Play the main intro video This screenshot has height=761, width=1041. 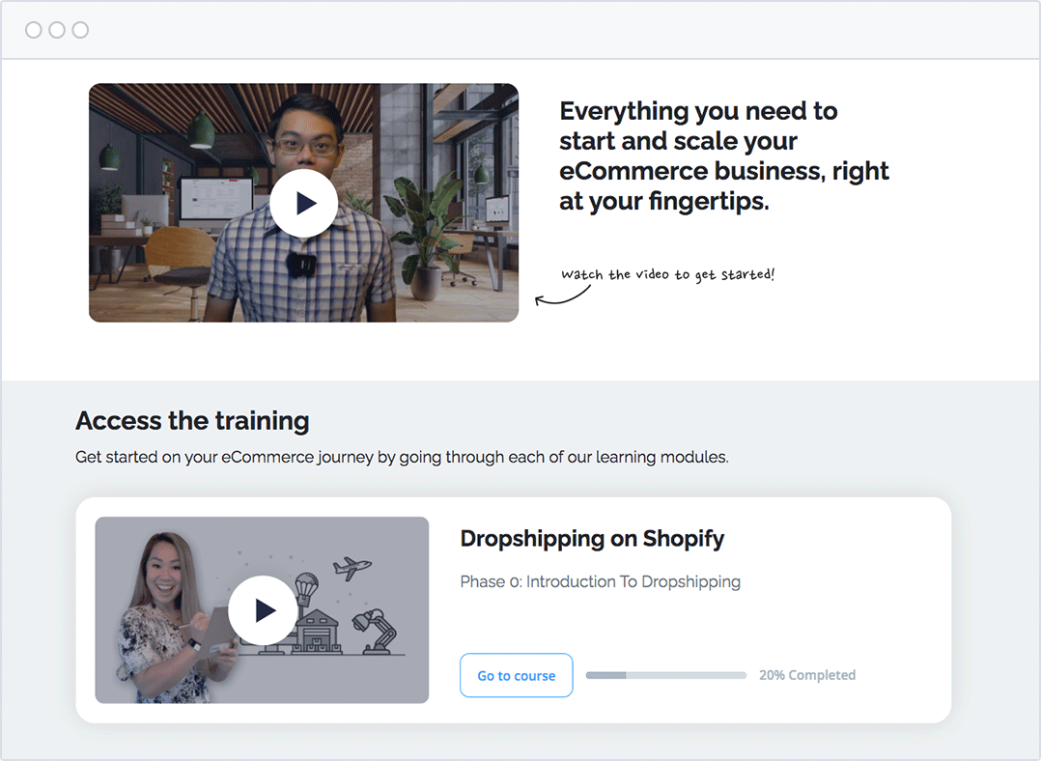[303, 203]
